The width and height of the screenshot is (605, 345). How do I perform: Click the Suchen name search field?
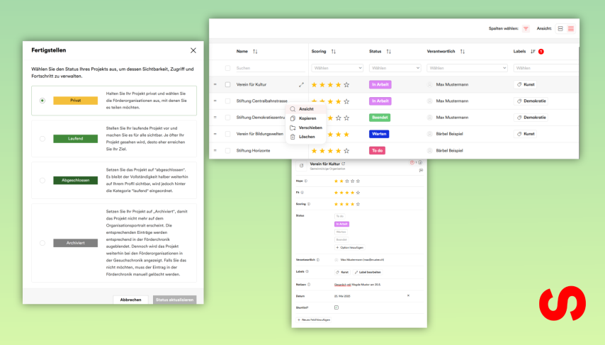(x=269, y=68)
